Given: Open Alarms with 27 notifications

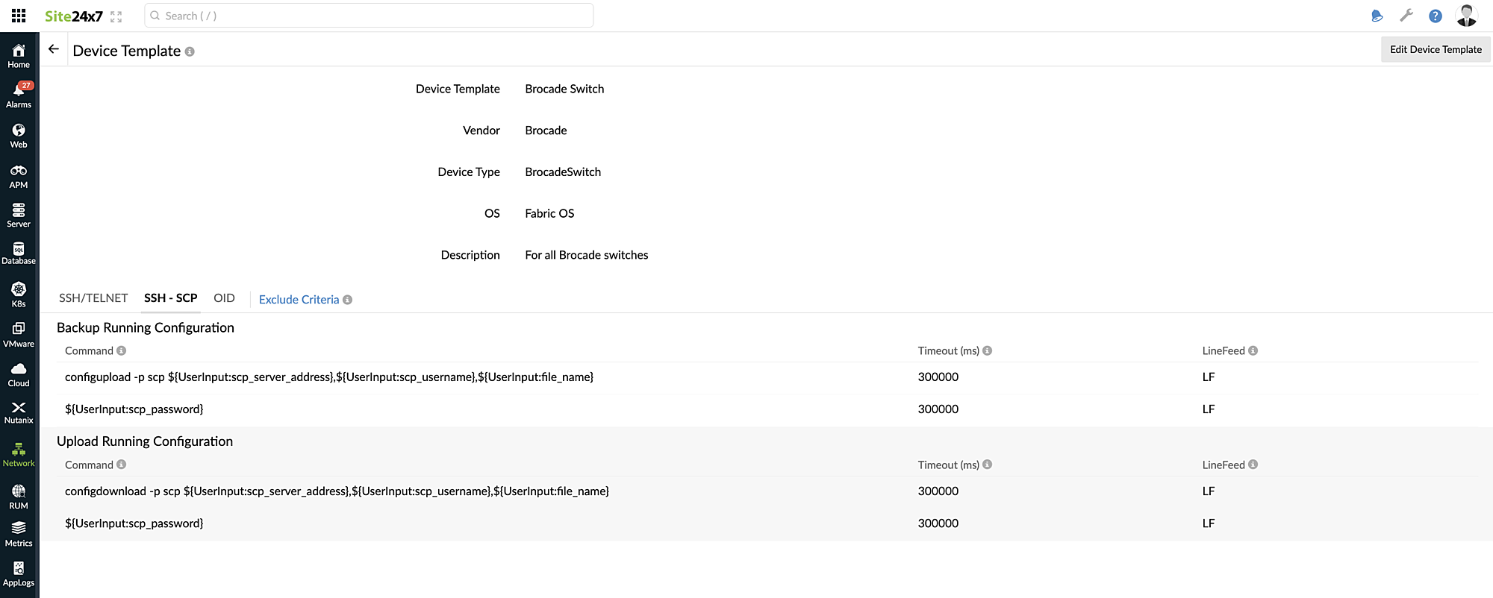Looking at the screenshot, I should (19, 95).
